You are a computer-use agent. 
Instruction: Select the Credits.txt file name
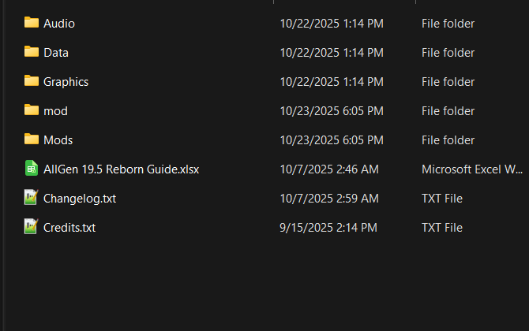(69, 228)
